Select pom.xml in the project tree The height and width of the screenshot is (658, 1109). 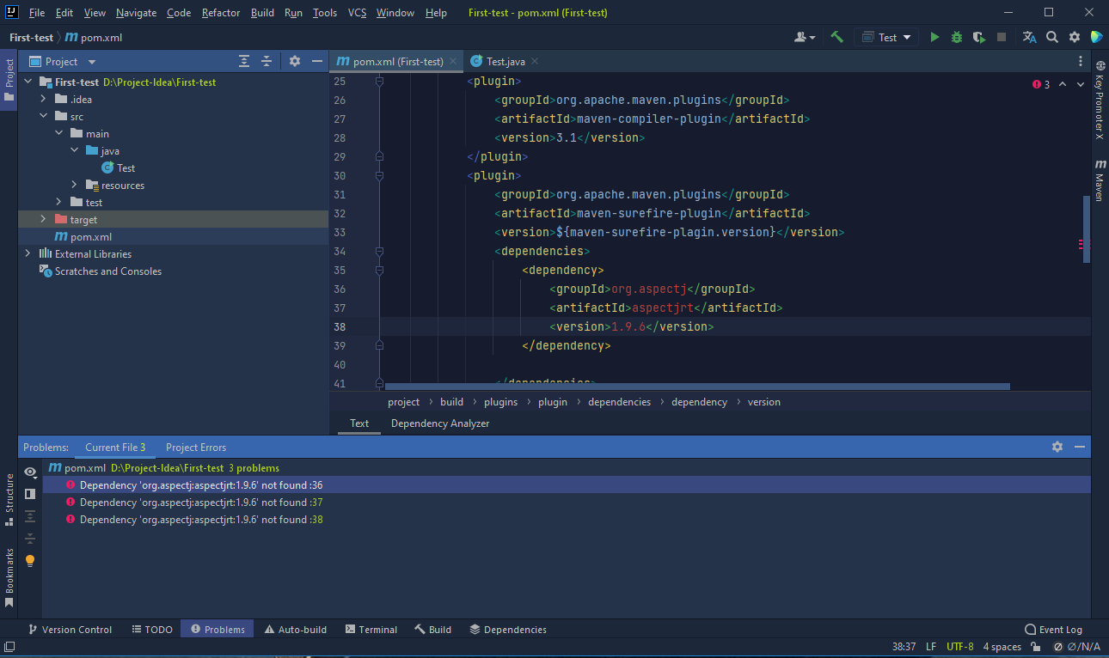click(x=83, y=237)
